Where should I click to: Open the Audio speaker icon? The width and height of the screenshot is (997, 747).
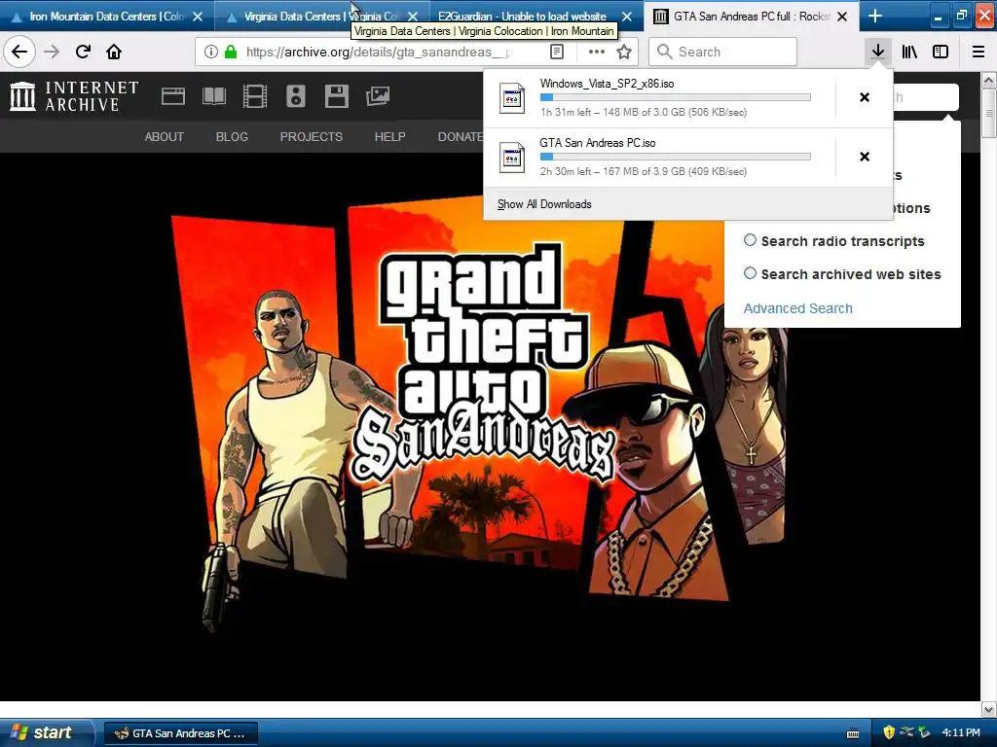coord(296,96)
